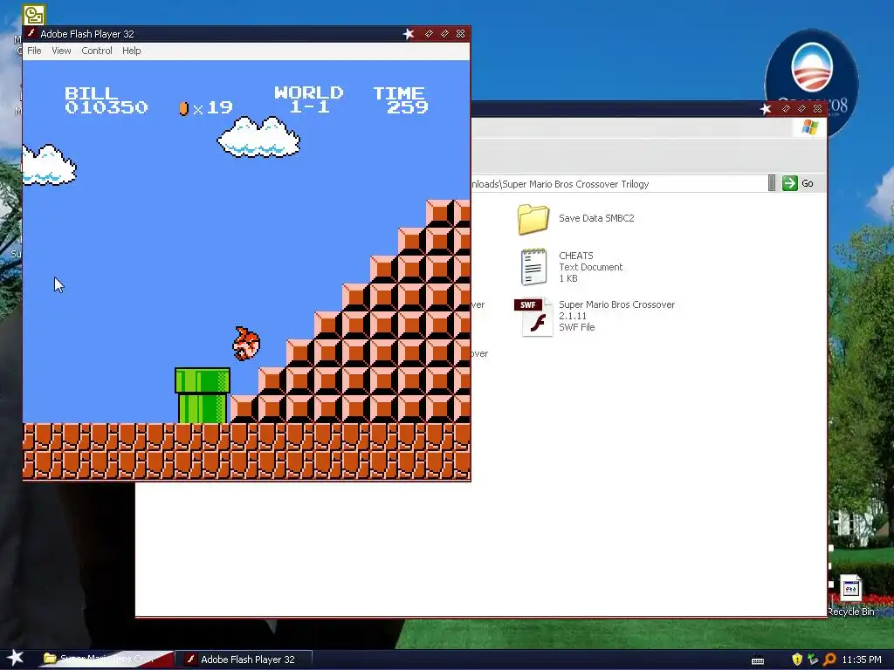Viewport: 894px width, 670px height.
Task: Select the 'CHEATS' file name text
Action: click(x=576, y=256)
